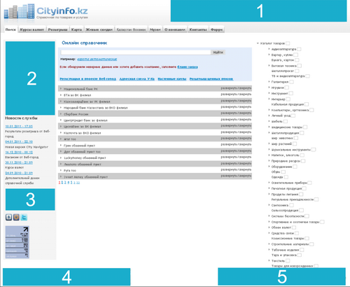
Task: Open the Twitter social icon
Action: tap(24, 217)
